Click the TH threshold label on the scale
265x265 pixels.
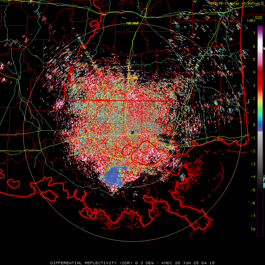[x=253, y=229]
